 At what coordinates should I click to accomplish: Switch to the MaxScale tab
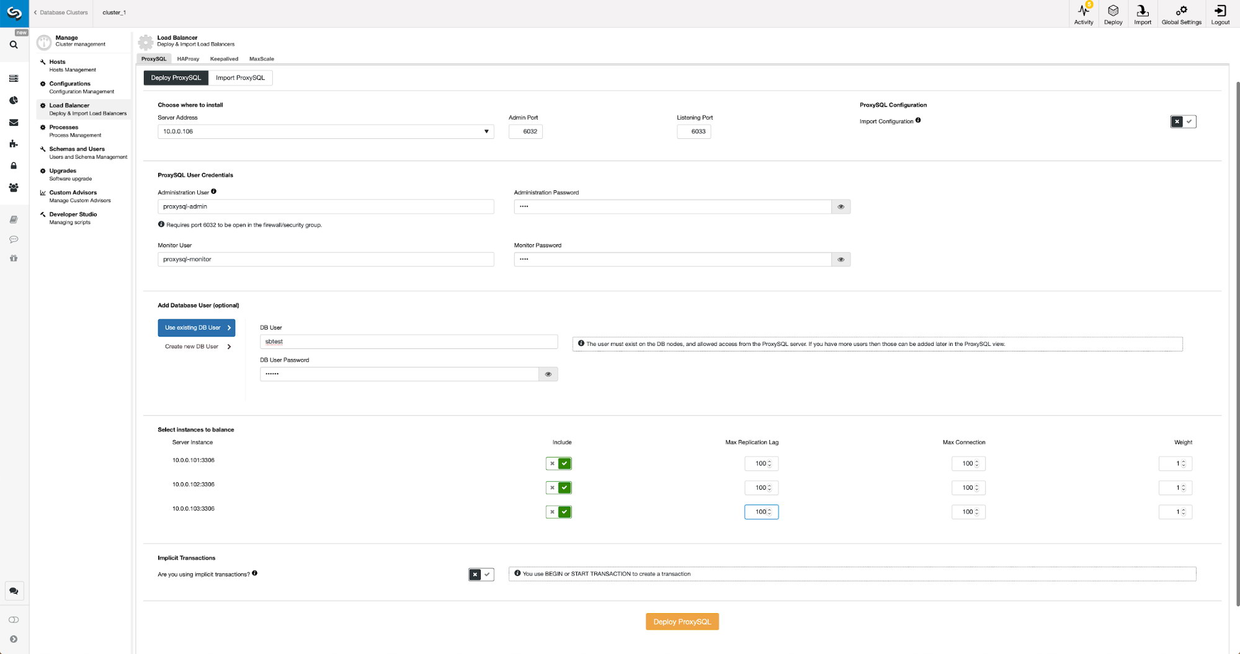(x=262, y=59)
